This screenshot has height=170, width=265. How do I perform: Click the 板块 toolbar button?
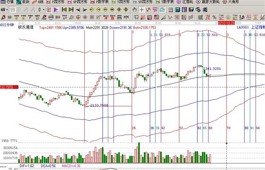click(23, 2)
